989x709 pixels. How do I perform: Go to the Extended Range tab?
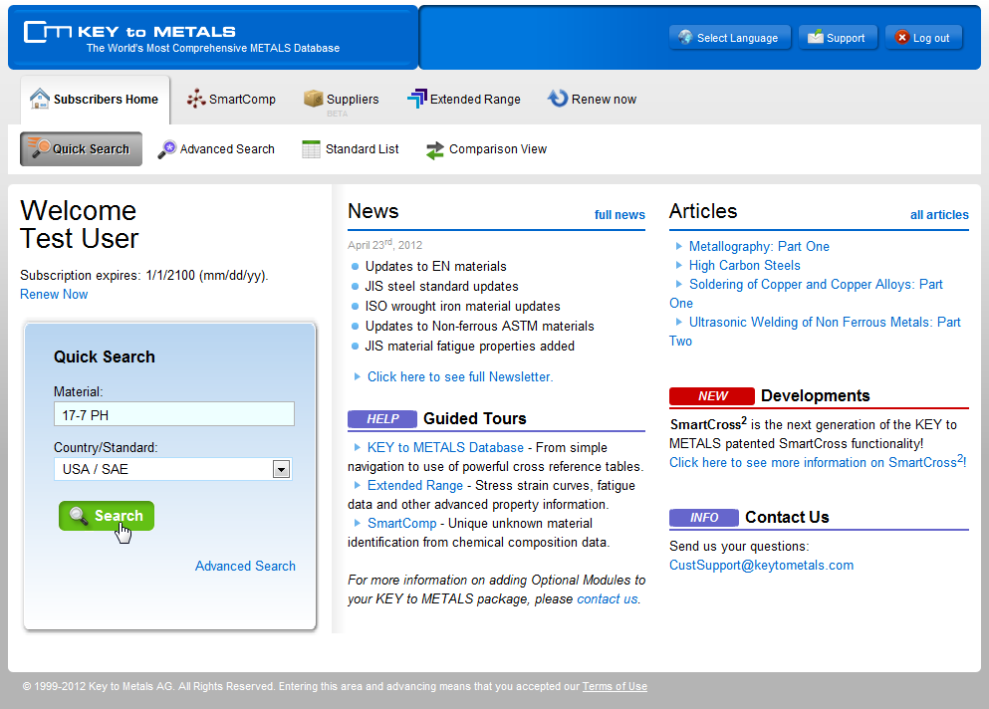(x=464, y=99)
